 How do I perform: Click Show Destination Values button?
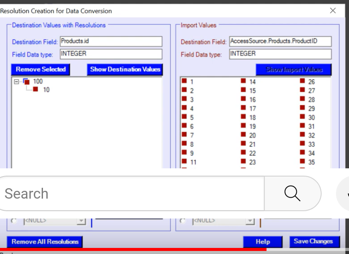(x=125, y=69)
